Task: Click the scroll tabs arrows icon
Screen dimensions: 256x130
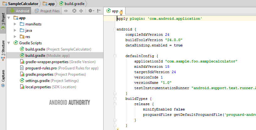Action: 66,11
